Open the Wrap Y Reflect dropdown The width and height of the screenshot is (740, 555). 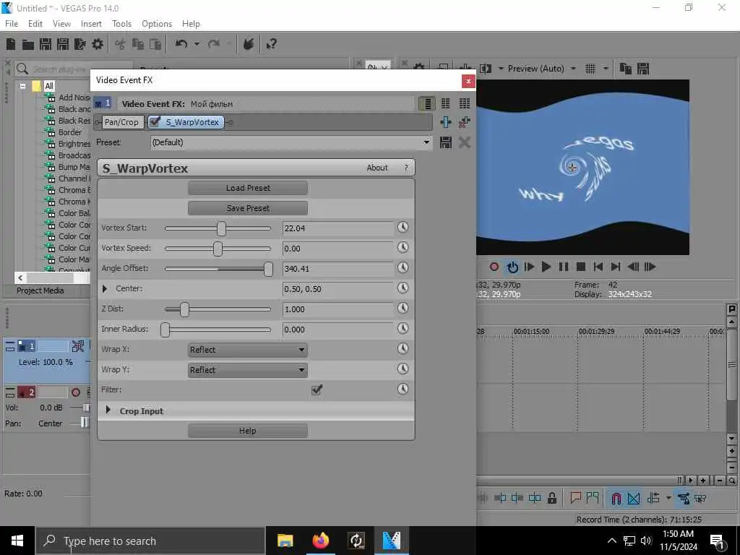247,370
